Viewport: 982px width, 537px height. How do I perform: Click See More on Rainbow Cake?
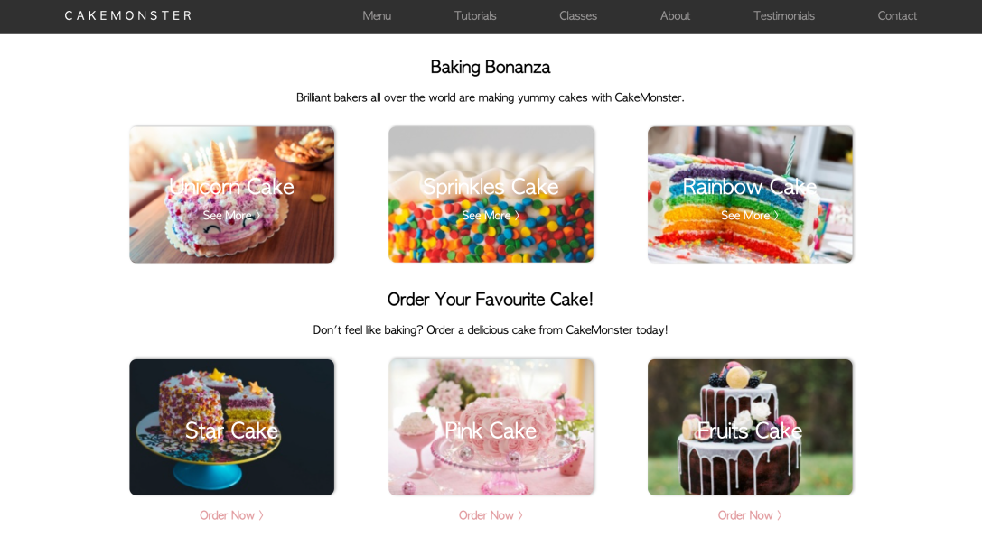750,216
